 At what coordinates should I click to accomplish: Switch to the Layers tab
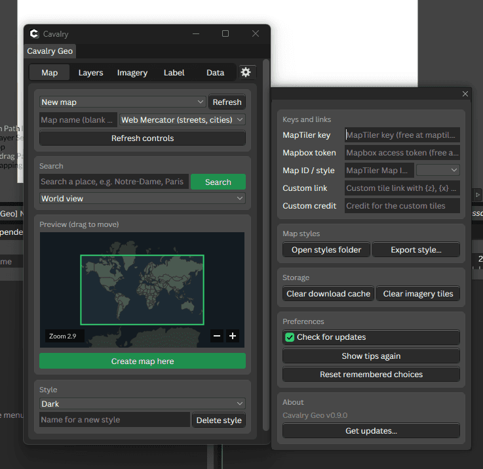coord(90,73)
